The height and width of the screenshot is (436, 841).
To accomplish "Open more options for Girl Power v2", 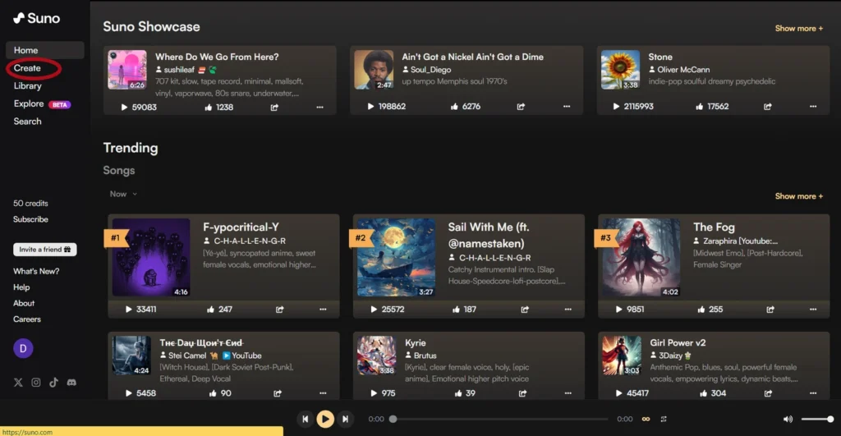I will [x=813, y=393].
